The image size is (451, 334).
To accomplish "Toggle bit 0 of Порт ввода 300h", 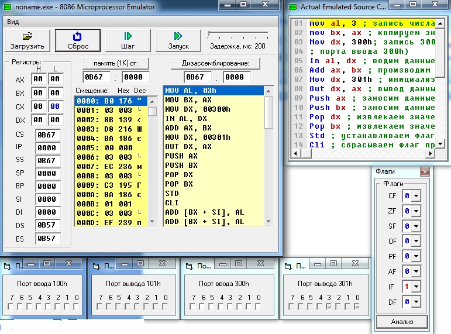I will (258, 307).
